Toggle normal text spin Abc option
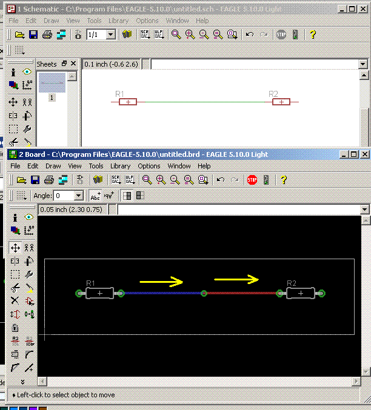The image size is (371, 410). tap(95, 196)
